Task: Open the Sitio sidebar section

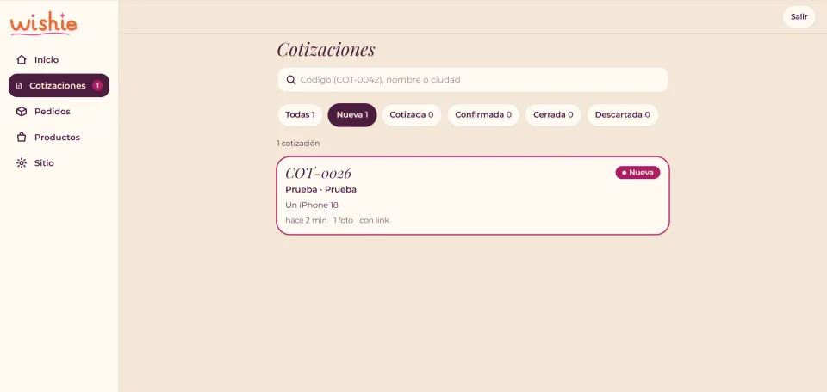Action: click(59, 163)
